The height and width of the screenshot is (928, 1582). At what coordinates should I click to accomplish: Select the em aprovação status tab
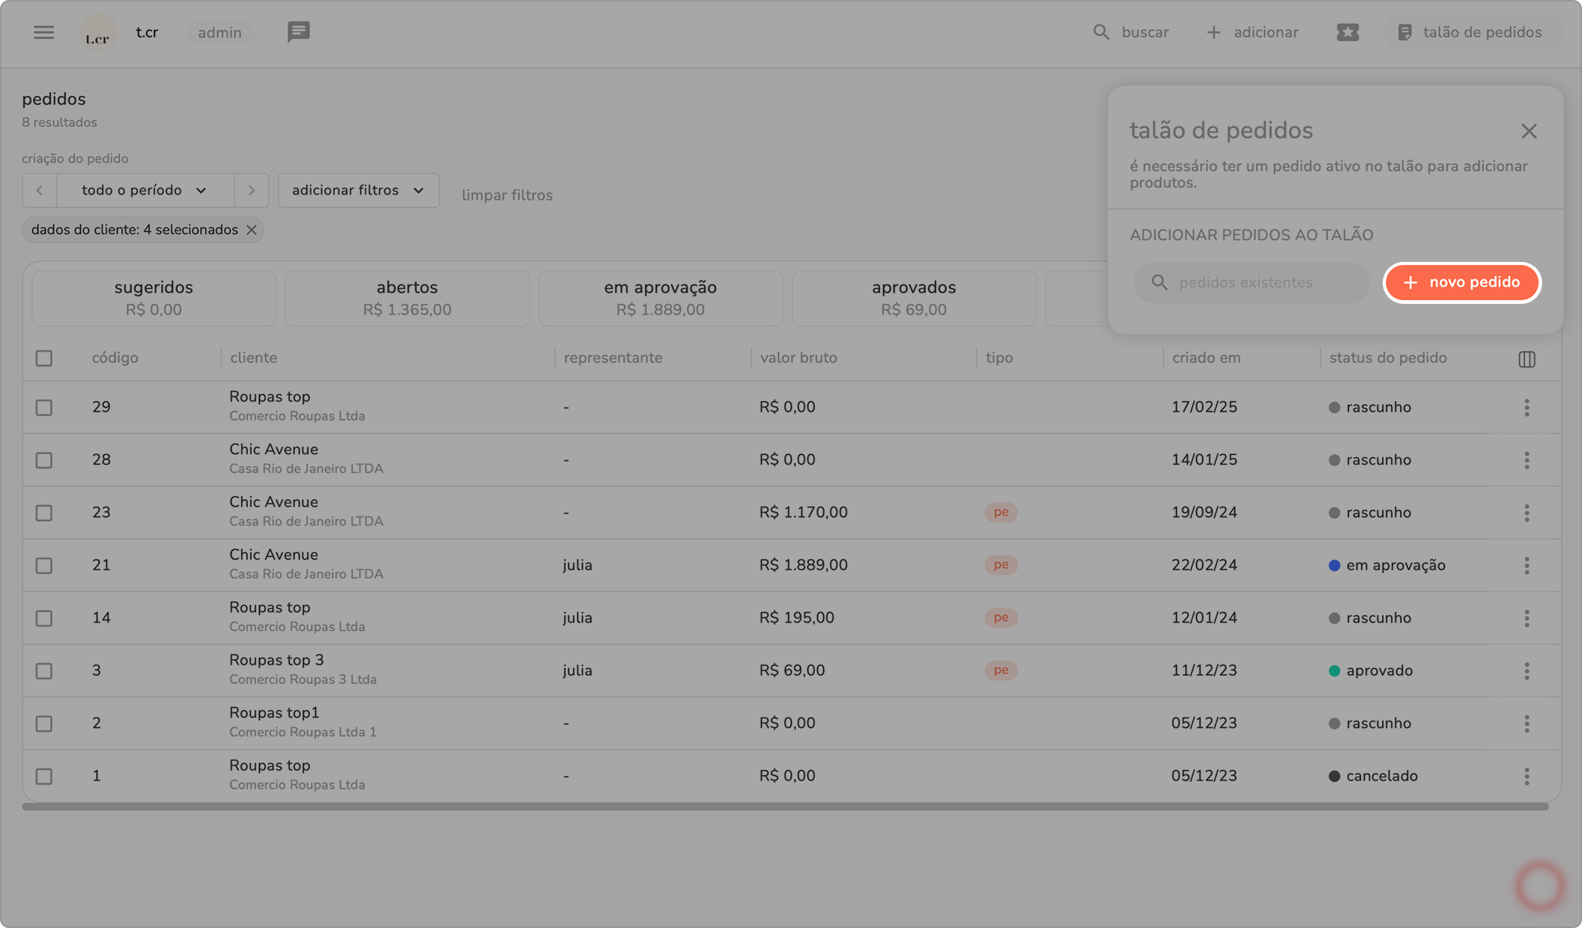(660, 298)
